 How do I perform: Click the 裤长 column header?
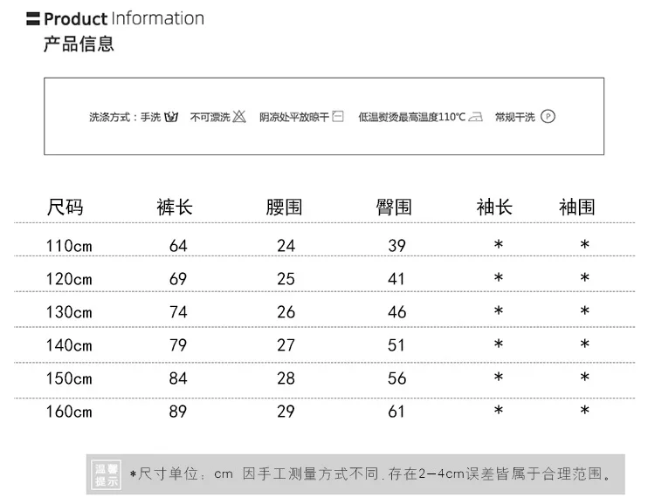click(x=175, y=207)
